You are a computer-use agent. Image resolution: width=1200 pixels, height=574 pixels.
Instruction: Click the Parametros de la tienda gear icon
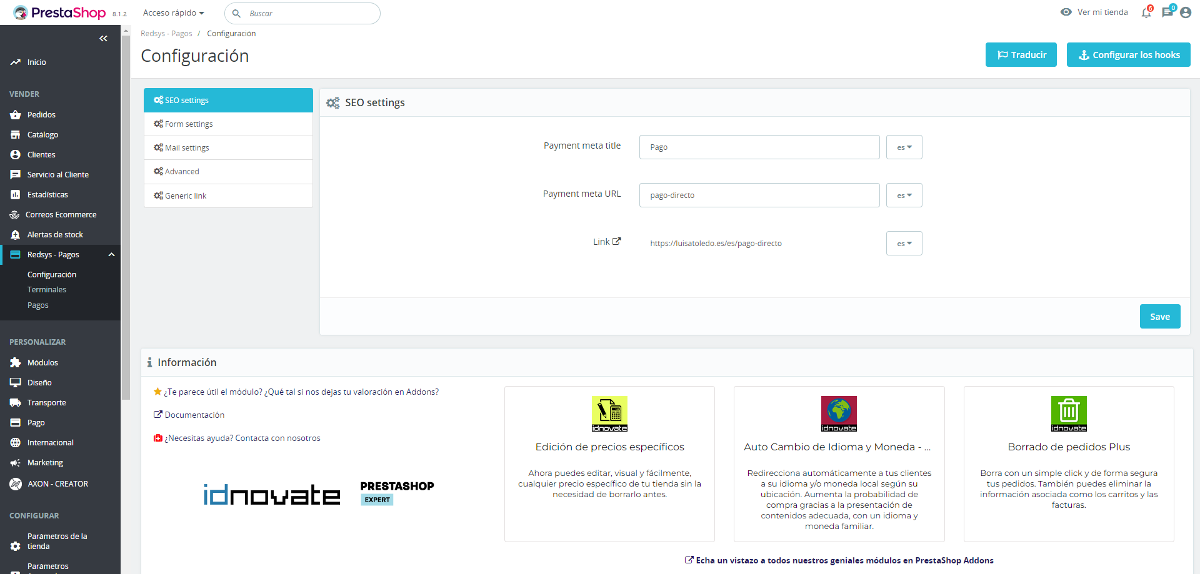16,547
